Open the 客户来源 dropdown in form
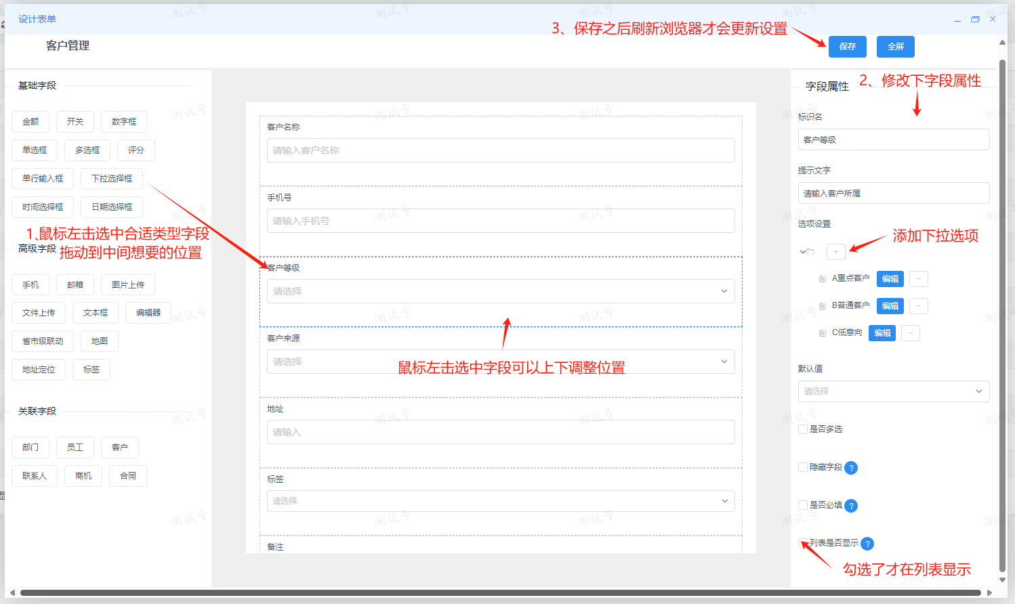Viewport: 1015px width, 604px height. pyautogui.click(x=500, y=362)
